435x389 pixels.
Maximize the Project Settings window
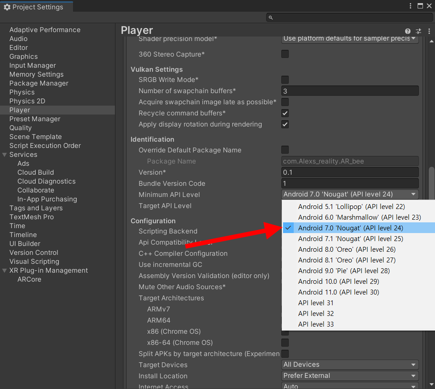coord(420,6)
